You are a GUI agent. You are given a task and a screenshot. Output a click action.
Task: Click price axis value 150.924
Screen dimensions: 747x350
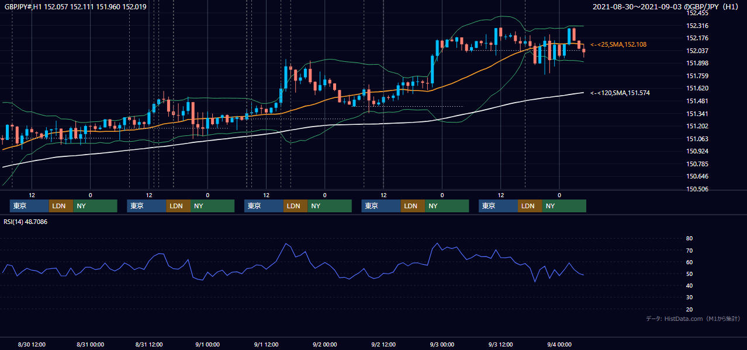697,151
